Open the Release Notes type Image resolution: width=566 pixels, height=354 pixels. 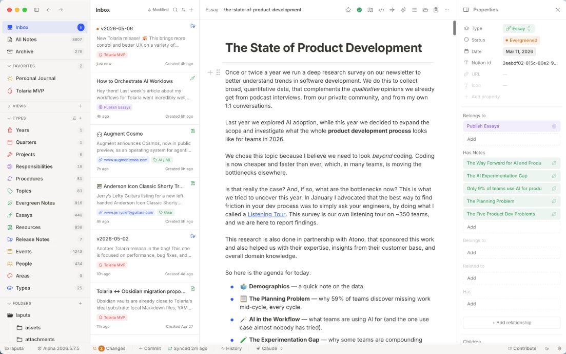(45, 239)
